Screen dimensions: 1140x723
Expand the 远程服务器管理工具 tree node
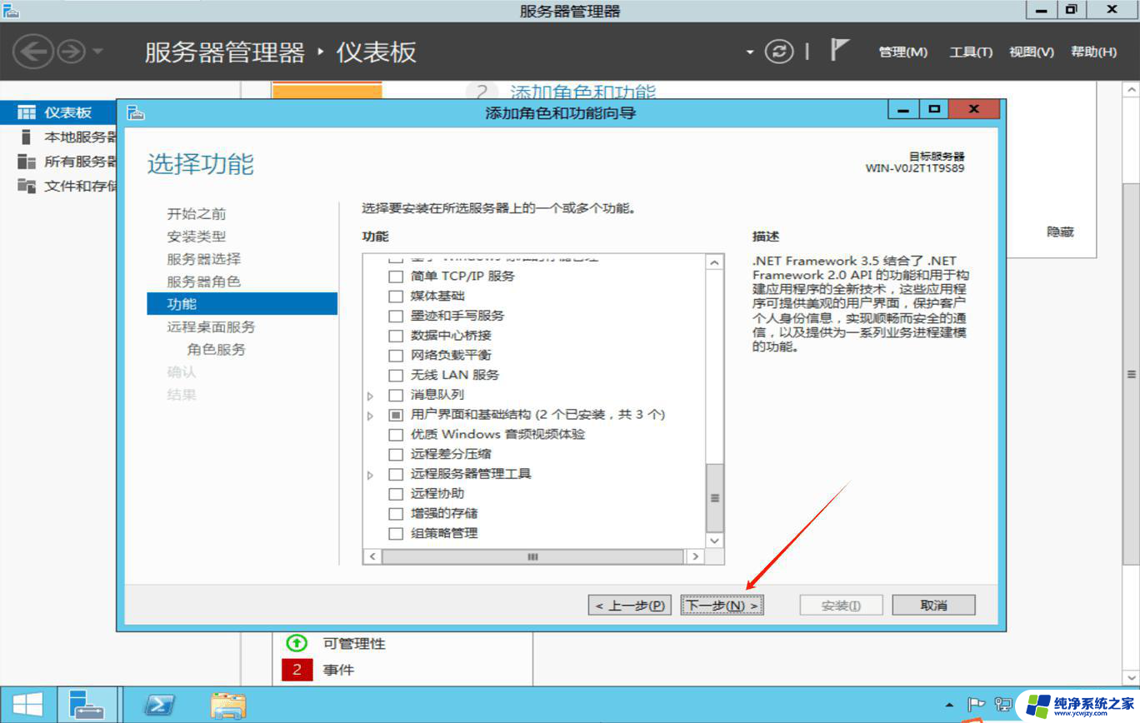pos(371,475)
